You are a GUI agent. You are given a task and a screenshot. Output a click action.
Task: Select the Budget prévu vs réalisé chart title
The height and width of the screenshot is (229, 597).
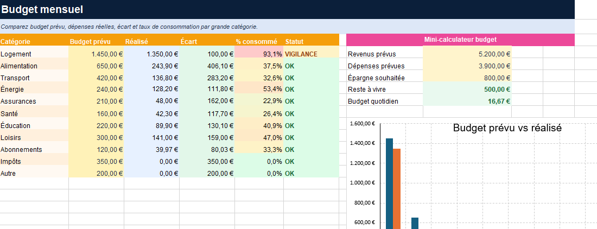tap(507, 128)
